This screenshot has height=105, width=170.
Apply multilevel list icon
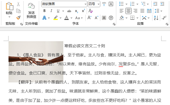coord(143,4)
